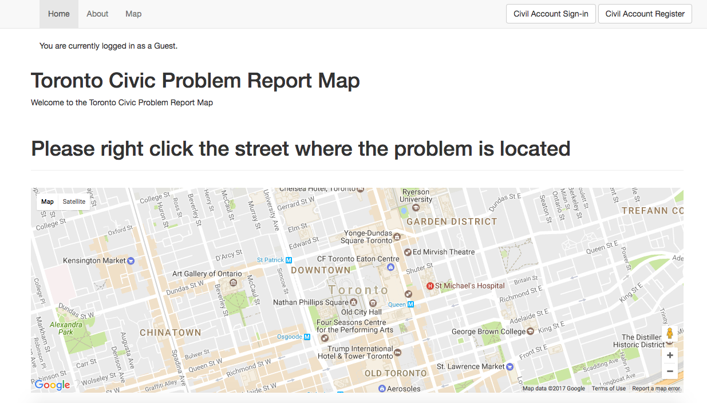
Task: Select the Map view type
Action: pos(48,201)
